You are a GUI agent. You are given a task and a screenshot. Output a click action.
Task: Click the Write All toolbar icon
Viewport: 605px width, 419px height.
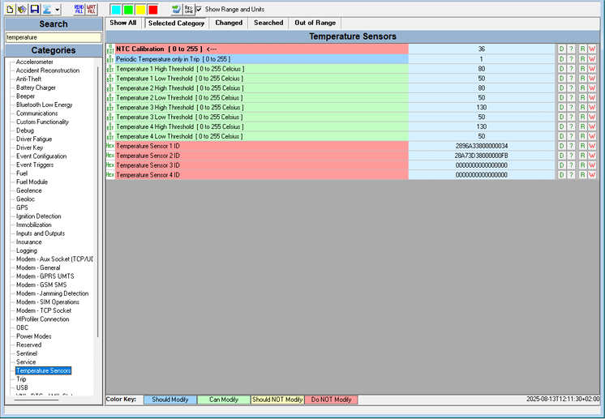[x=91, y=9]
